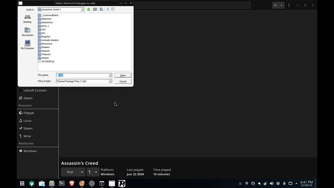The height and width of the screenshot is (188, 334).
Task: Open the file manager in taskbar
Action: click(x=52, y=184)
